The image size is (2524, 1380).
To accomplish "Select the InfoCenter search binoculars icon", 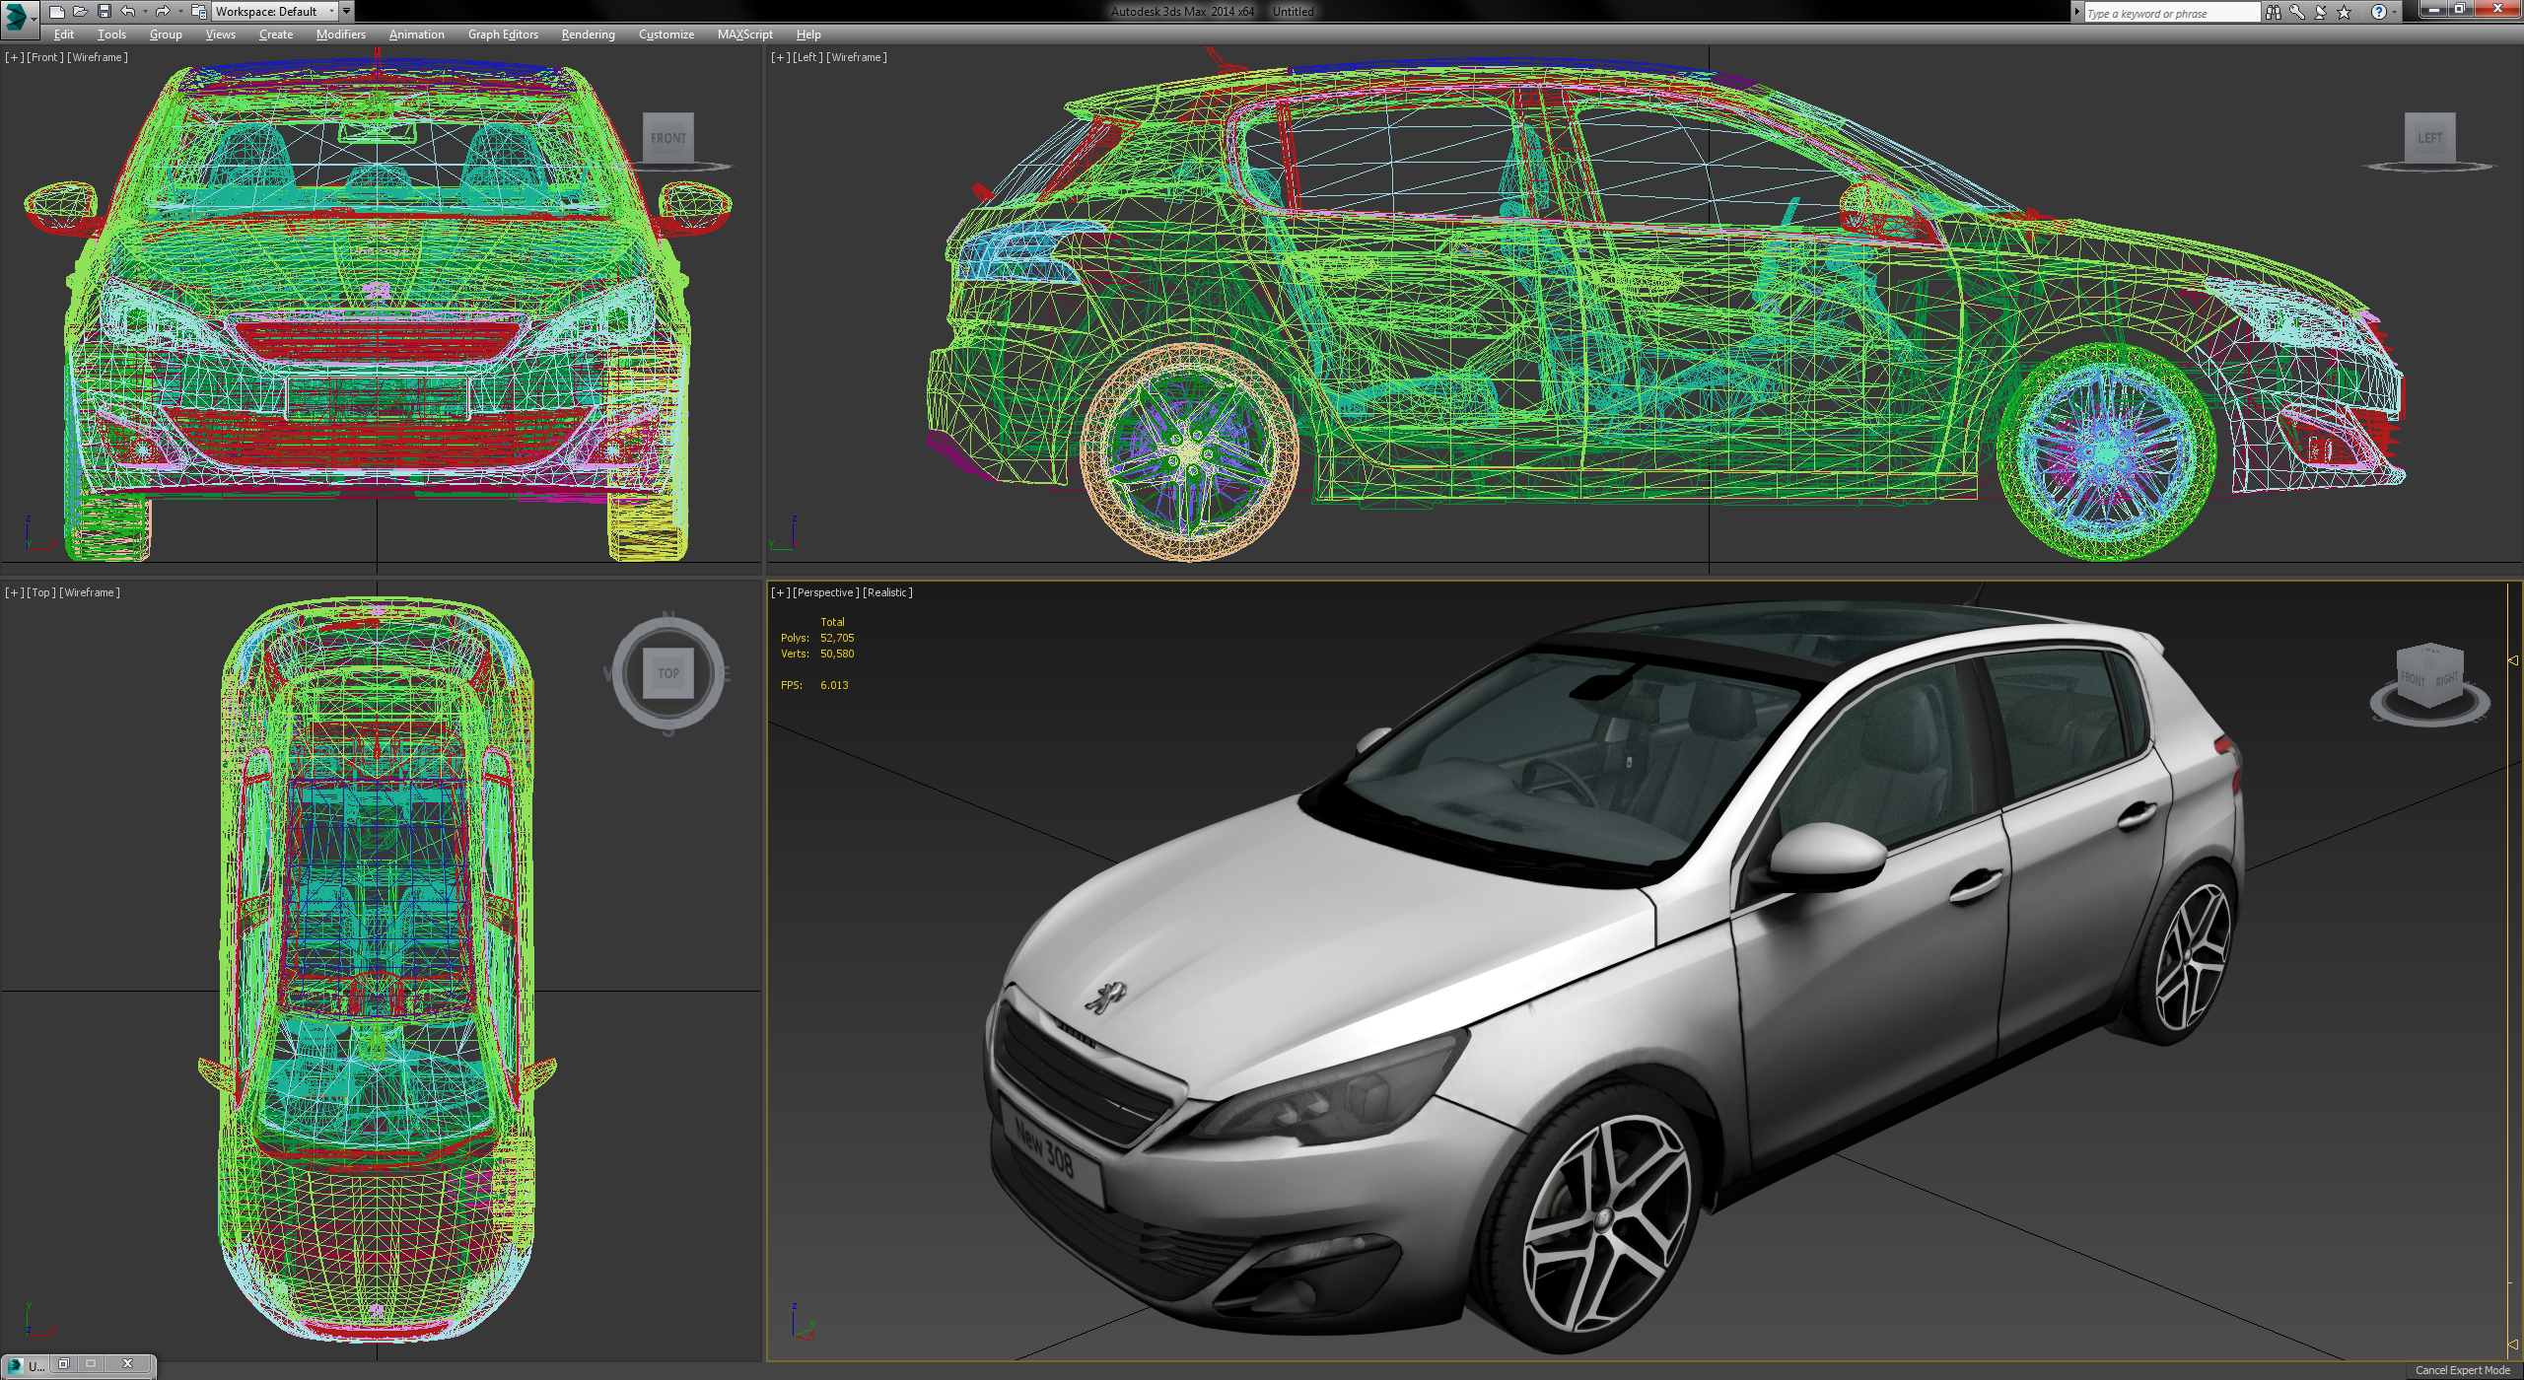I will [2275, 12].
